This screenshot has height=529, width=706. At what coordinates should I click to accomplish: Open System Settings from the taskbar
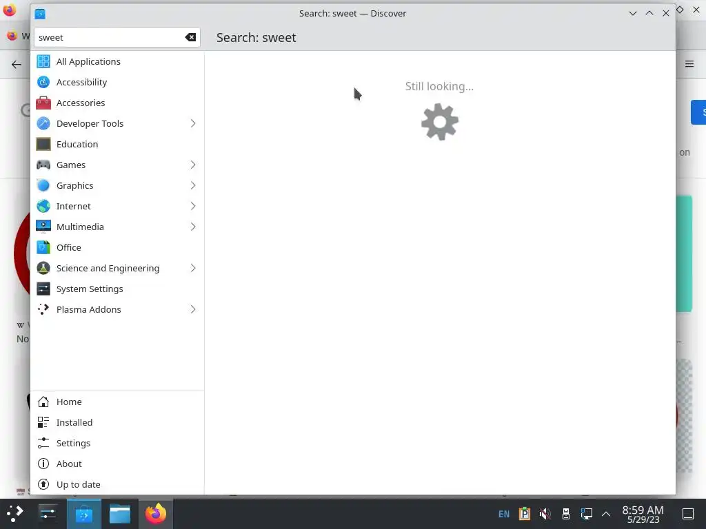(x=48, y=514)
